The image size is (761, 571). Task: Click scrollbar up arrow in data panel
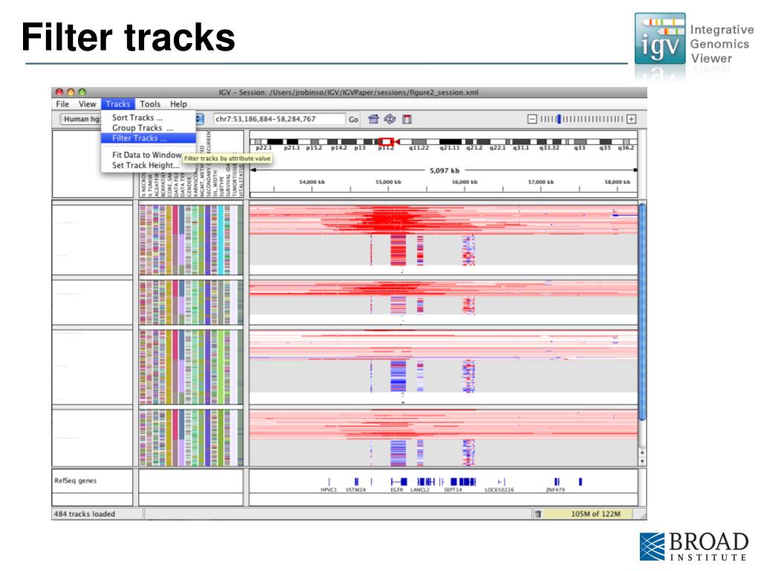tap(642, 453)
